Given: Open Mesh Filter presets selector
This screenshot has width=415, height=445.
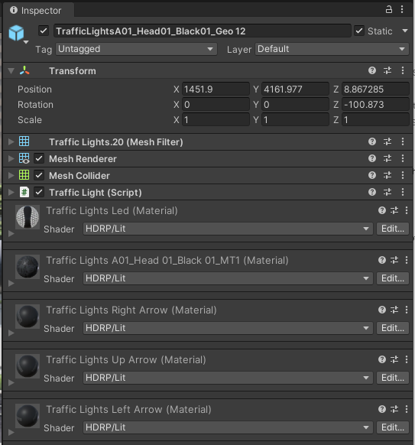Looking at the screenshot, I should click(x=387, y=141).
